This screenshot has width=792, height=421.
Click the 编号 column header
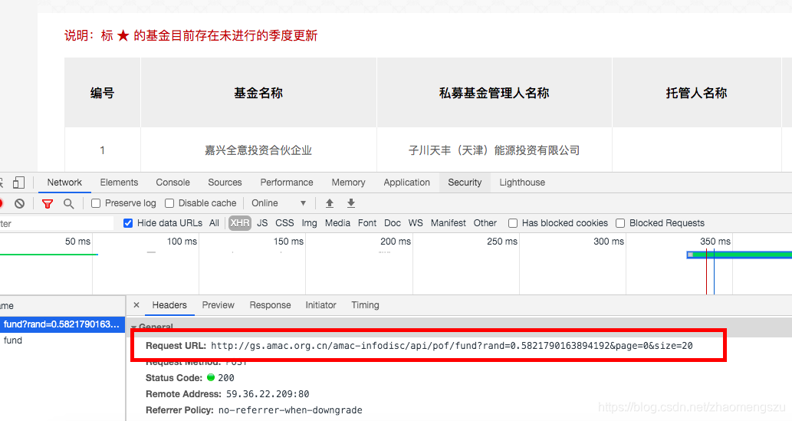click(103, 93)
